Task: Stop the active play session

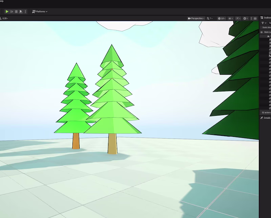Action: point(16,11)
